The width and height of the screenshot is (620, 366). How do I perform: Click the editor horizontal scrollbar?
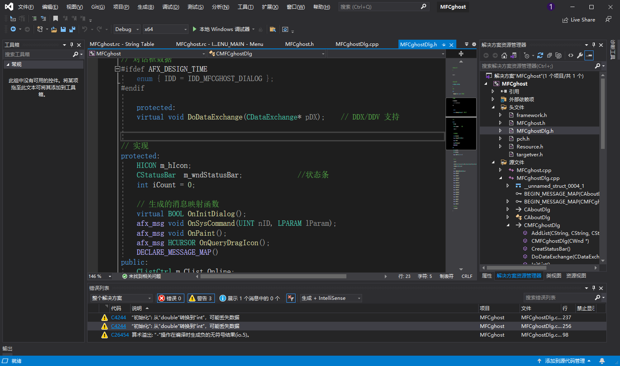pyautogui.click(x=273, y=276)
